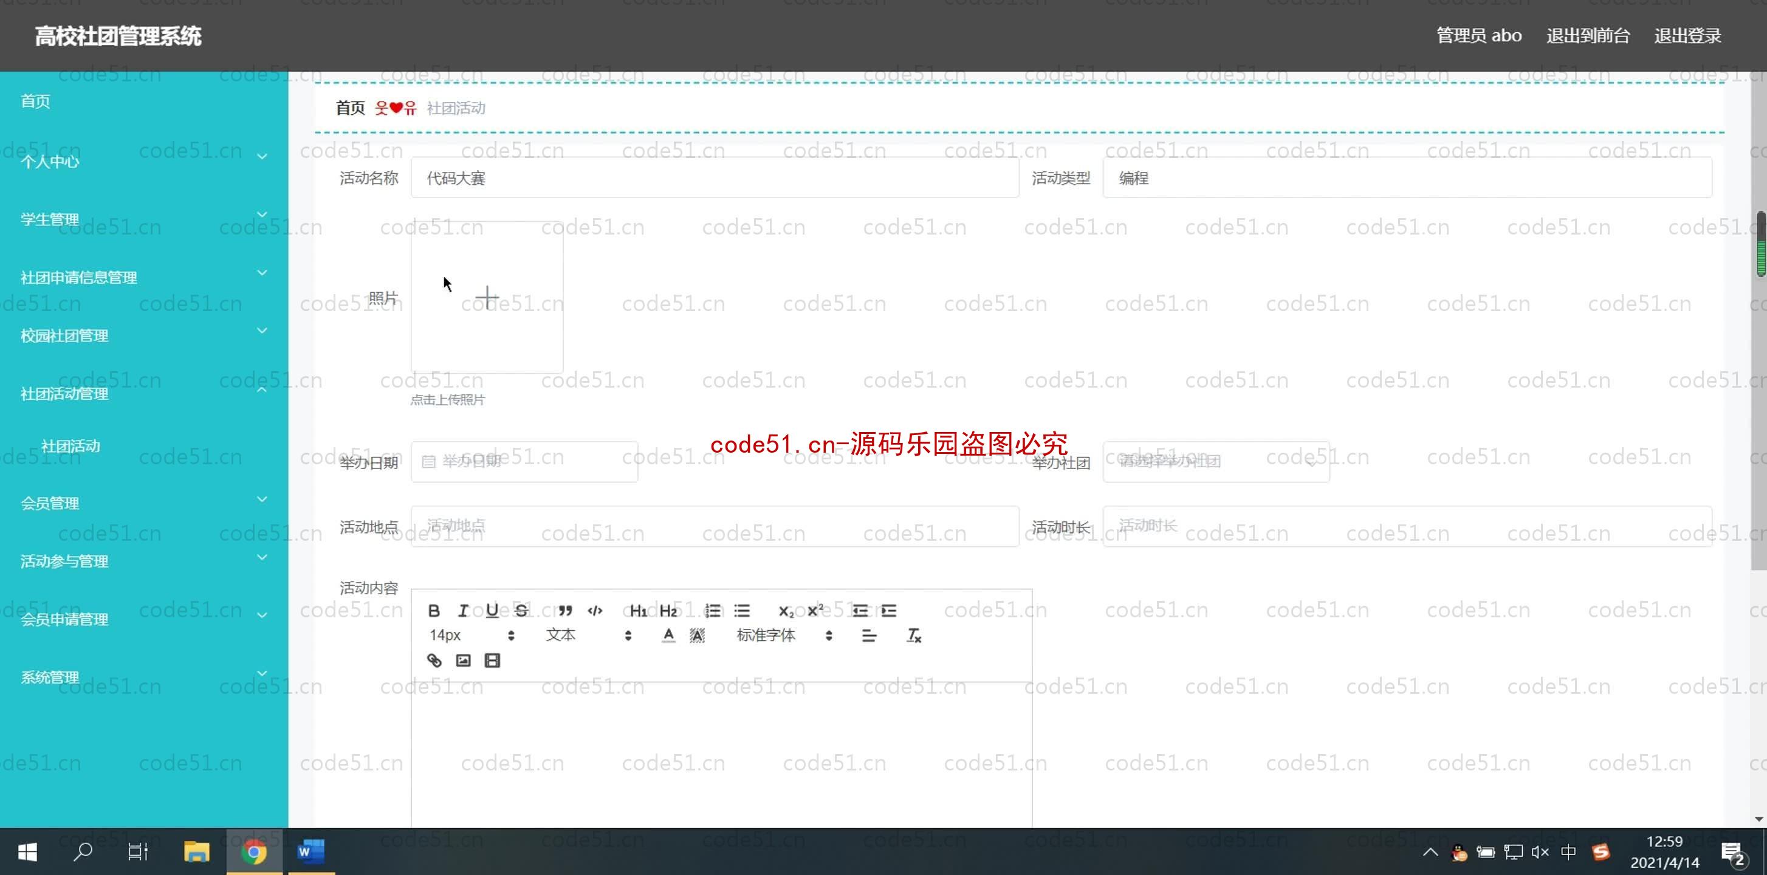
Task: Click 退出登录 link in header
Action: 1687,36
